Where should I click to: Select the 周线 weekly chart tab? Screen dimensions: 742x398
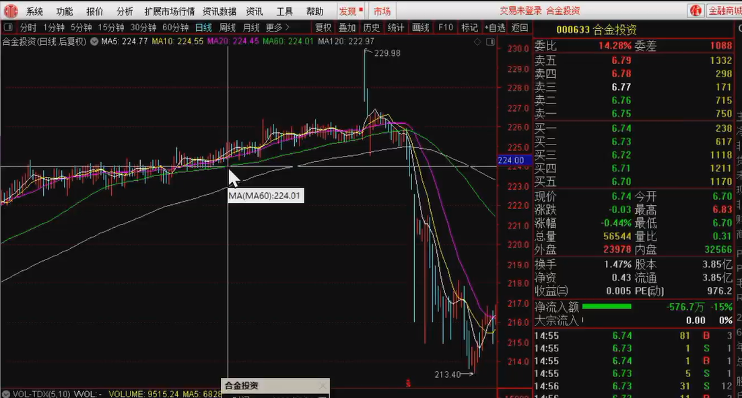click(228, 28)
